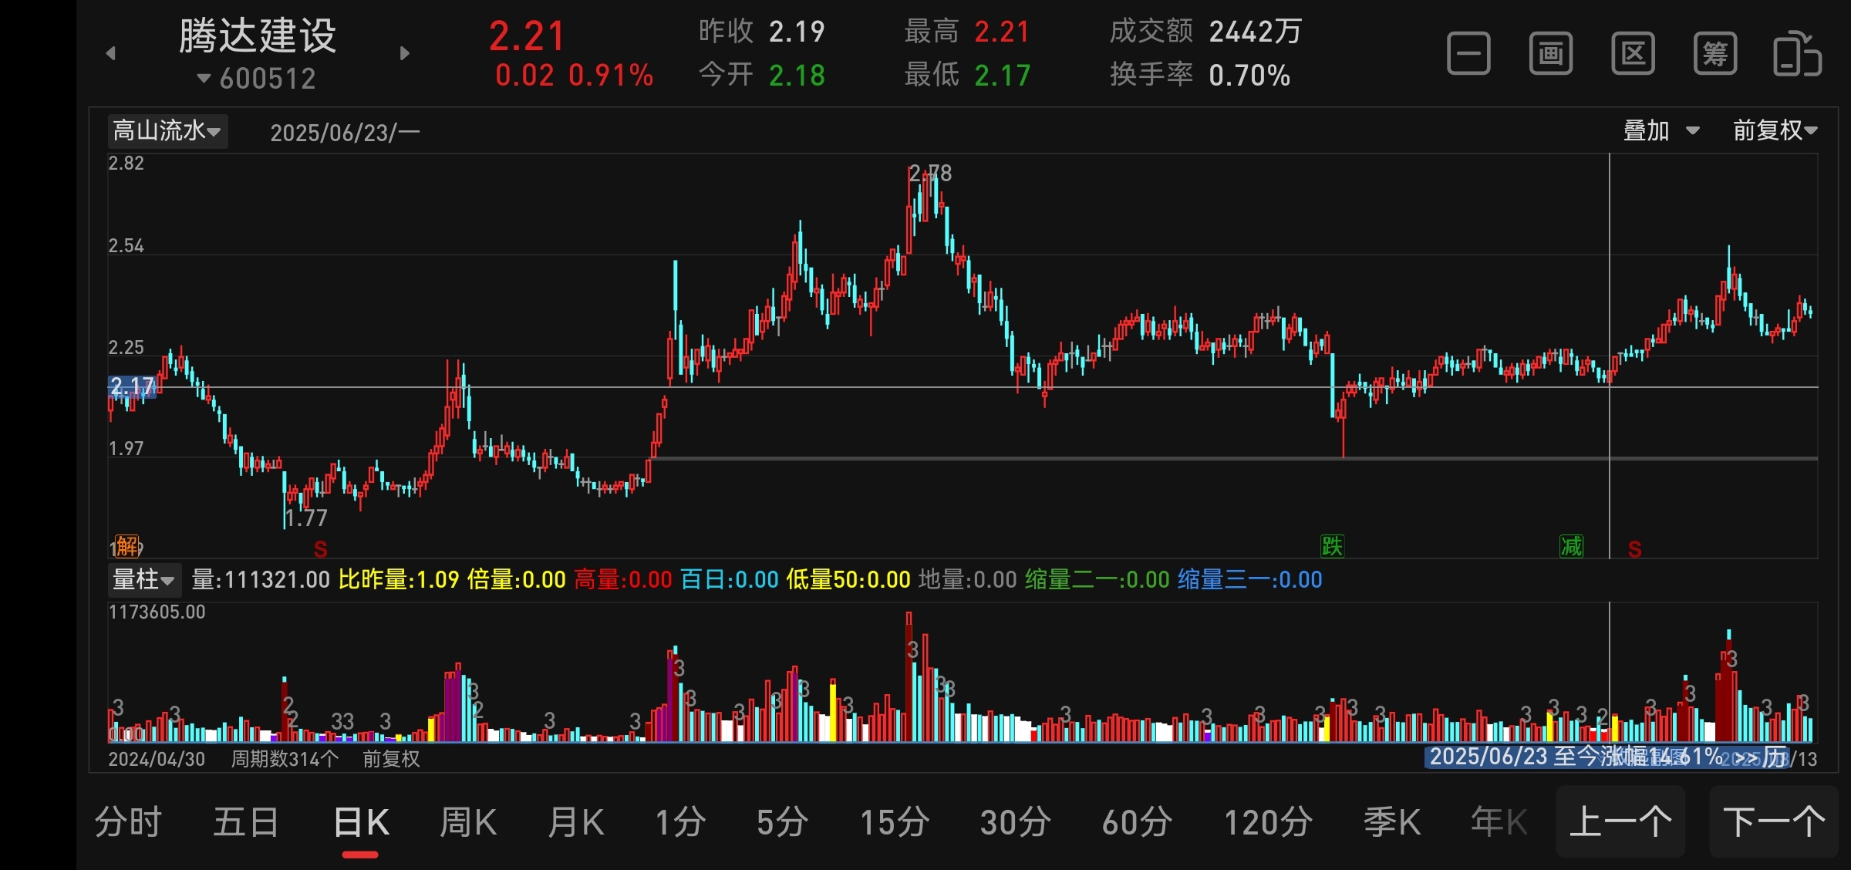Open the 画 drawing tool icon
Image resolution: width=1851 pixels, height=870 pixels.
[x=1550, y=54]
